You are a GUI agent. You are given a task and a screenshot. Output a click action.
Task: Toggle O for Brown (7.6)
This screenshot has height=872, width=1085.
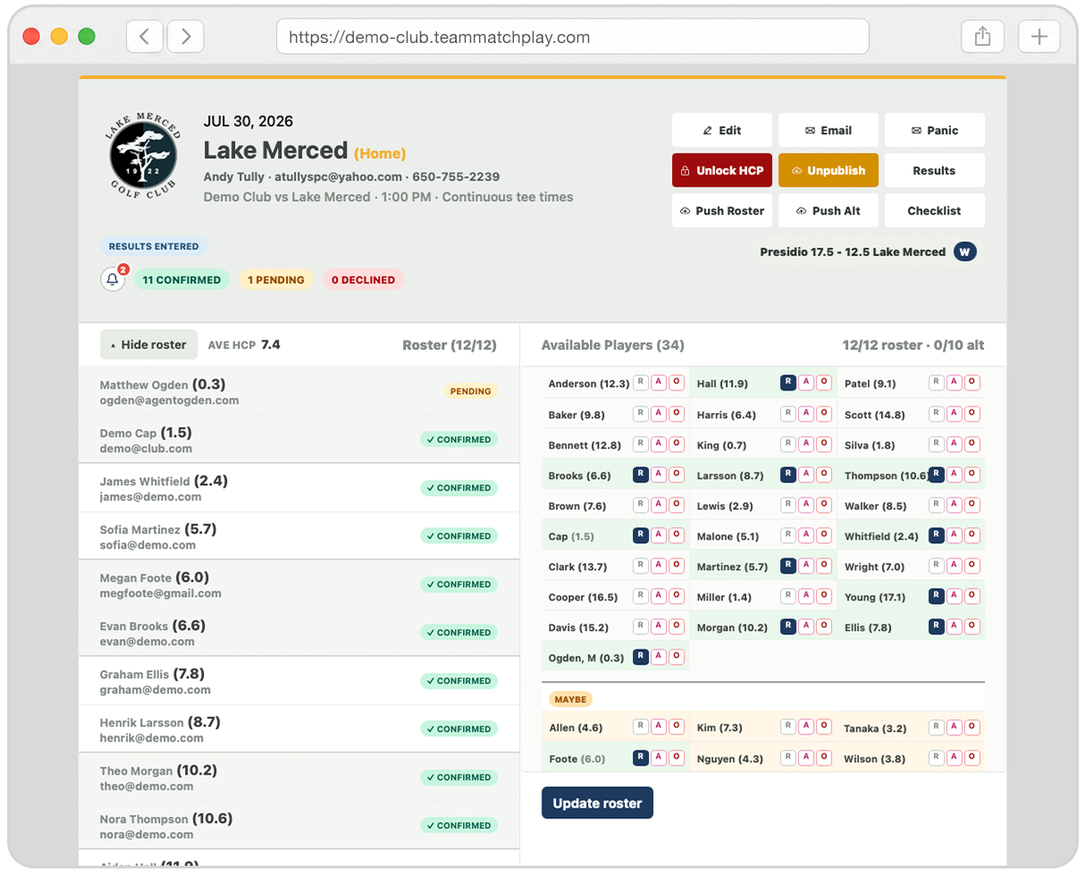click(677, 505)
